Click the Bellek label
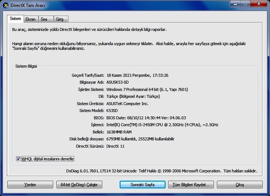The height and width of the screenshot is (196, 270). pyautogui.click(x=98, y=132)
